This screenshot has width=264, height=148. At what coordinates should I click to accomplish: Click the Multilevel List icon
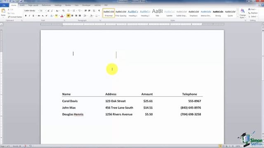coord(79,11)
